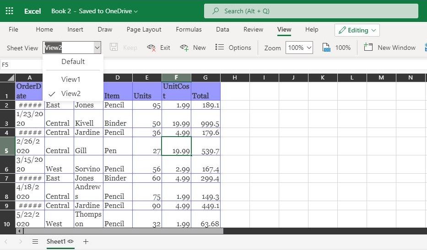Click the horizontal scrollbar thumb
The height and width of the screenshot is (250, 427).
[x=124, y=231]
